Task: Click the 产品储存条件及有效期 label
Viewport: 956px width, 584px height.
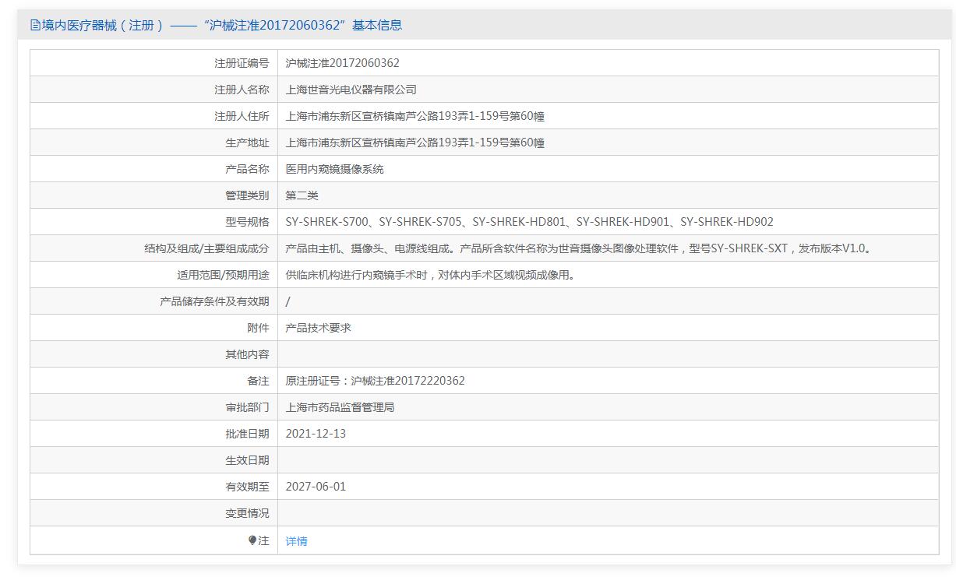Action: (214, 301)
